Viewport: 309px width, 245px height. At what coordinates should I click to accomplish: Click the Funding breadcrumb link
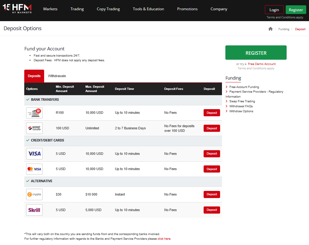tap(284, 29)
